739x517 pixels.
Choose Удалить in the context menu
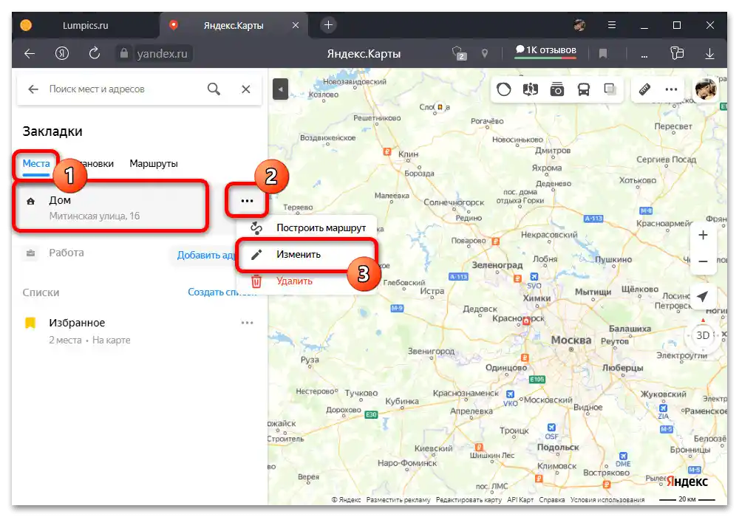click(294, 281)
